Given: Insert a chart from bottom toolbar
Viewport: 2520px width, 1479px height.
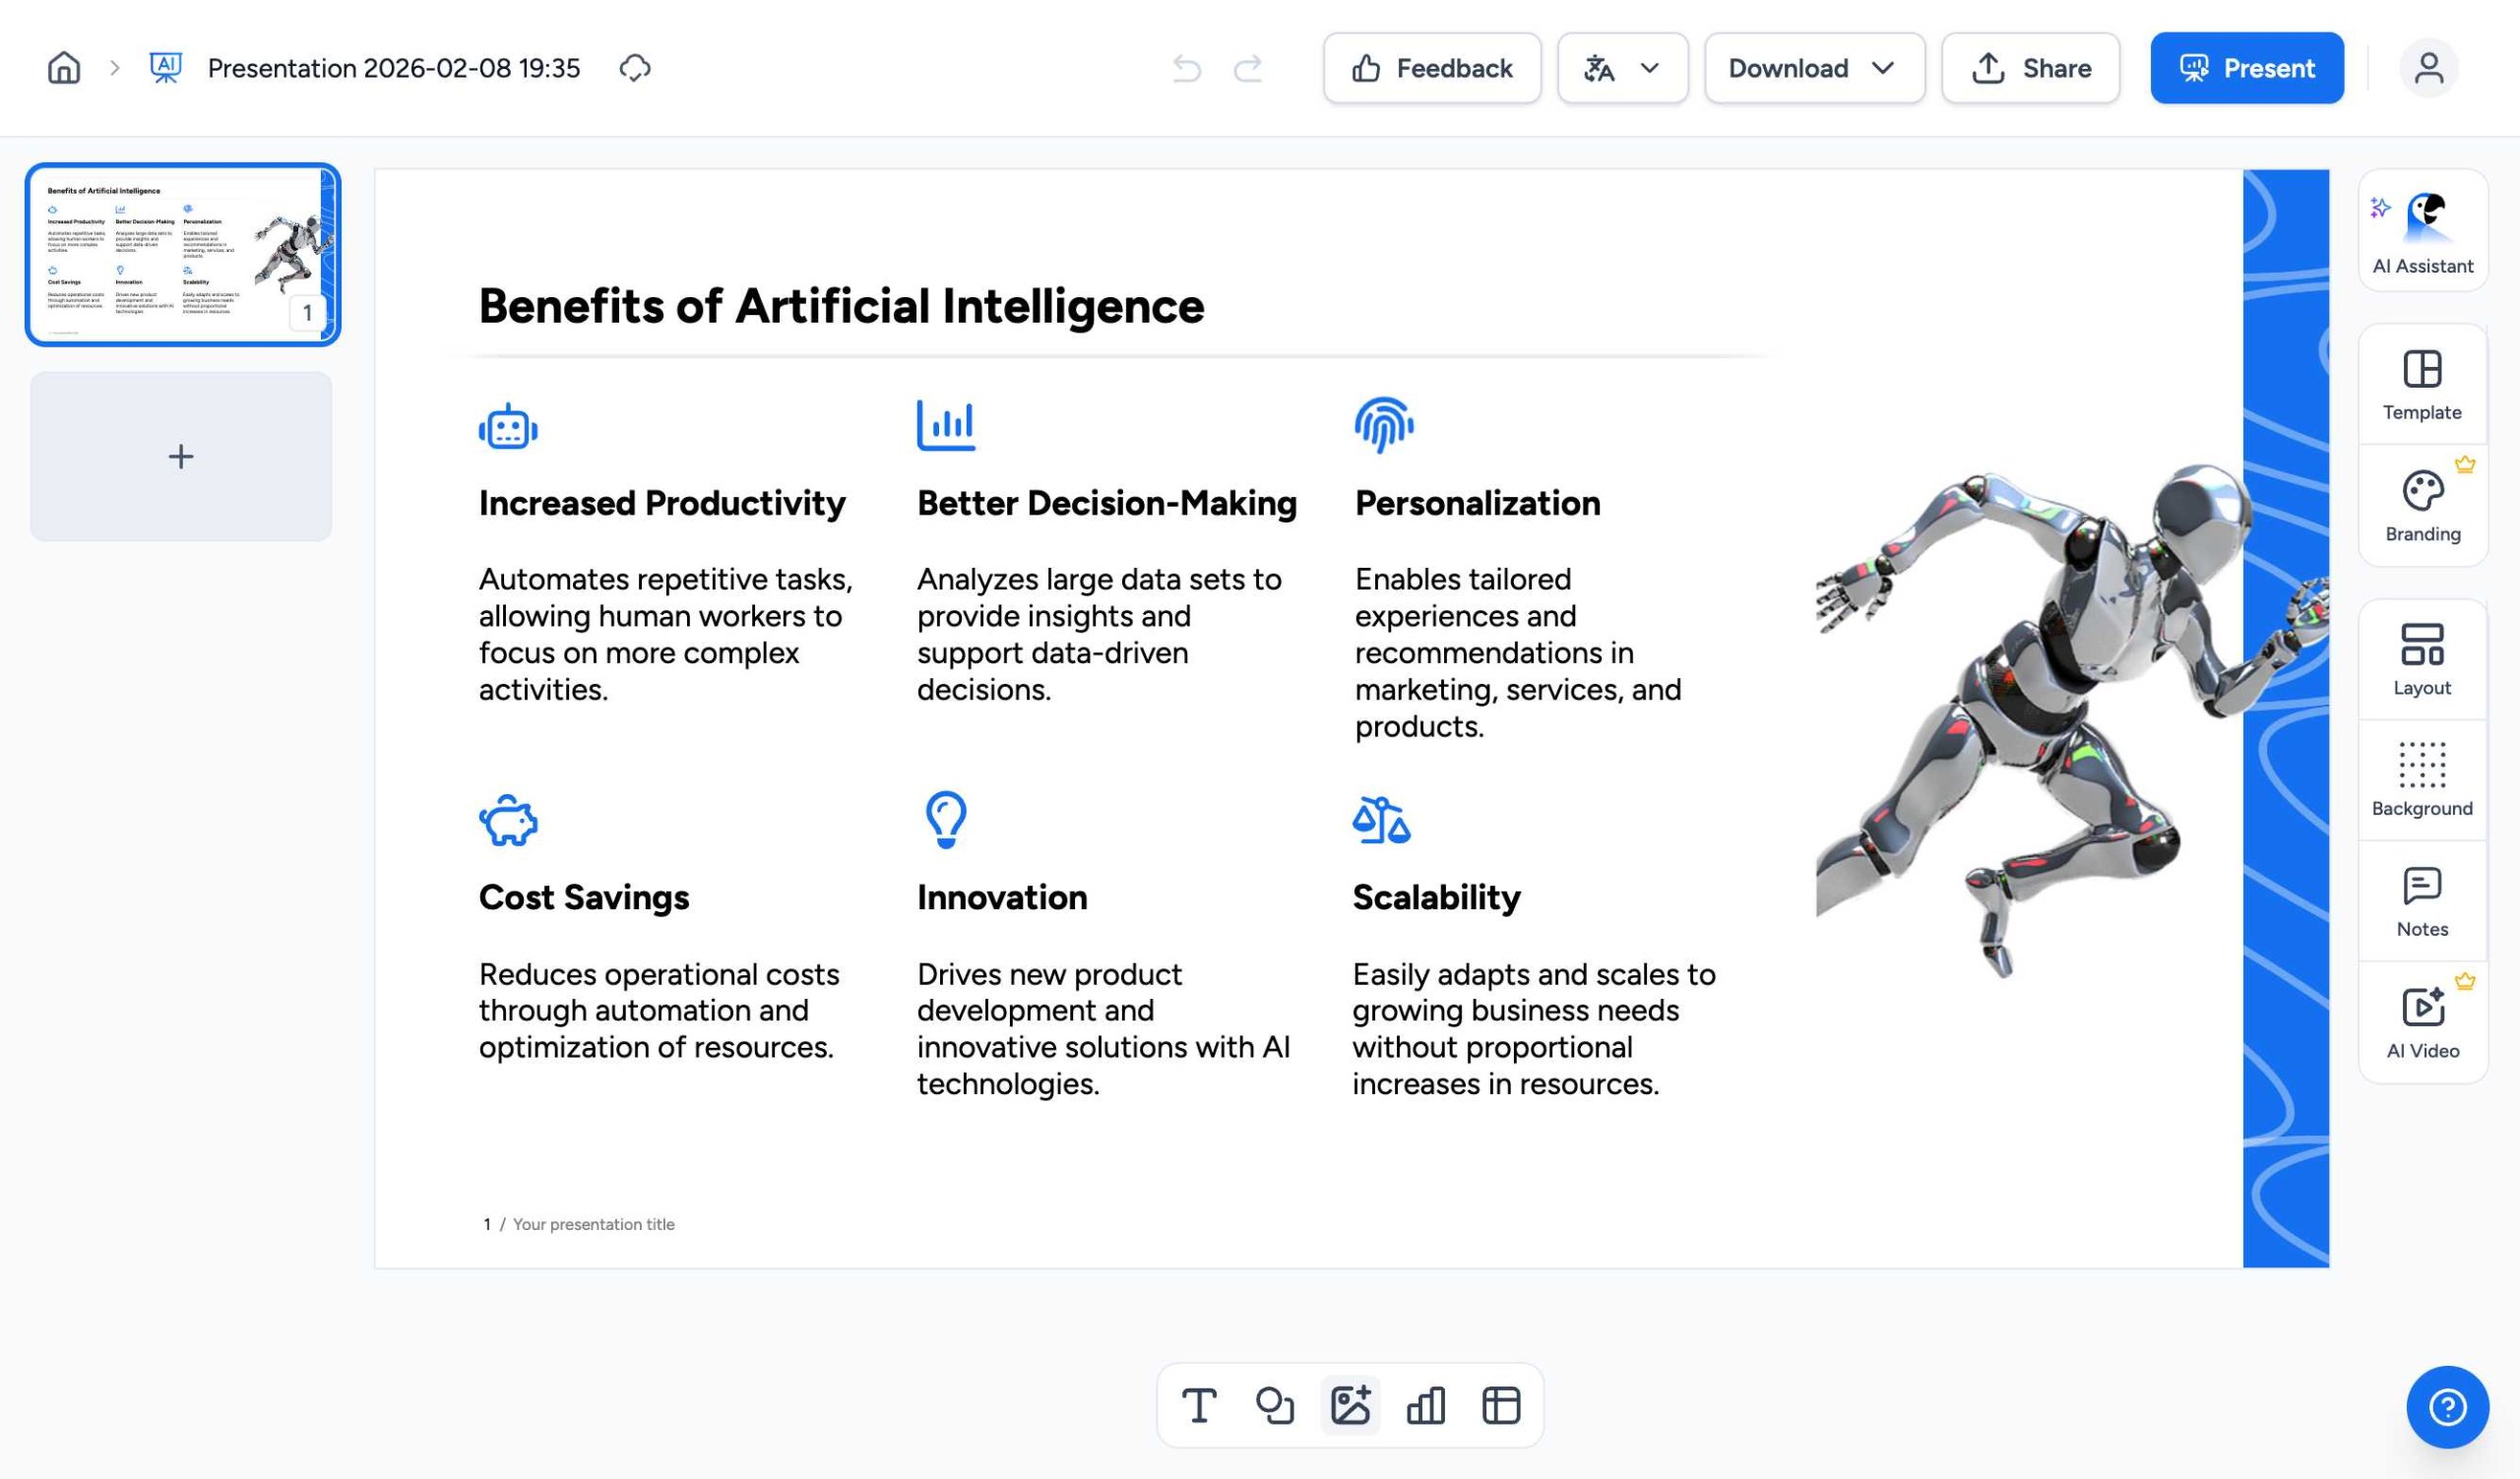Looking at the screenshot, I should (1426, 1405).
